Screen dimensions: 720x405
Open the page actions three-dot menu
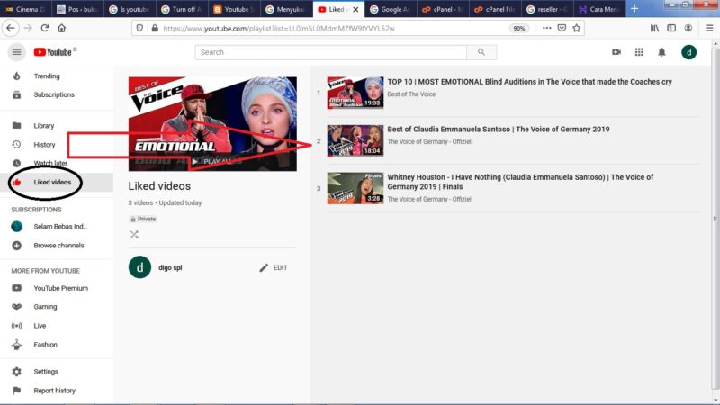click(x=546, y=29)
